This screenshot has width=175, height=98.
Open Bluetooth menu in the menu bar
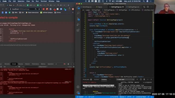pyautogui.click(x=107, y=1)
